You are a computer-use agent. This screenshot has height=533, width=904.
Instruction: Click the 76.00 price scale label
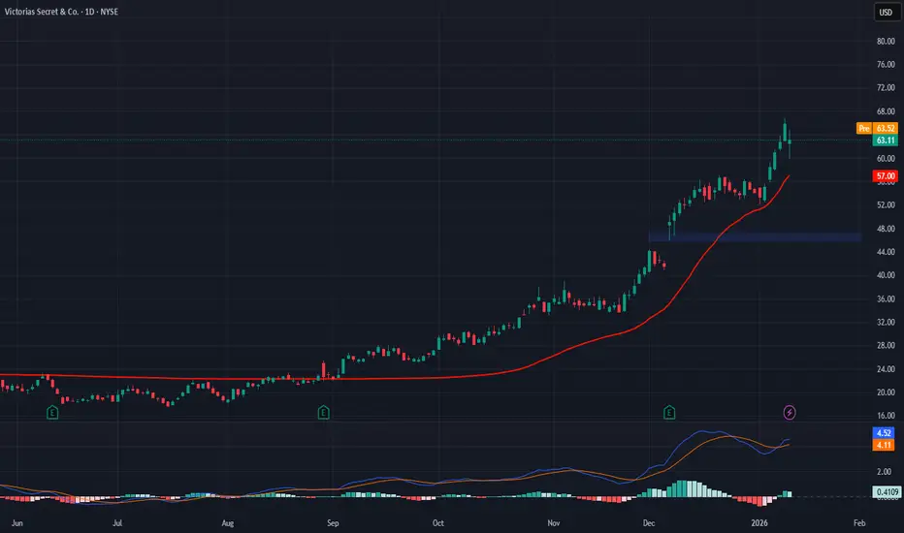pos(886,65)
